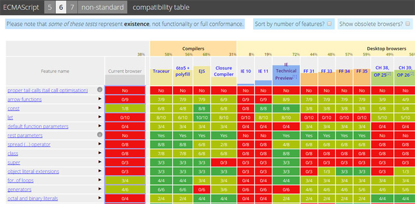Expand the class row disclosure triangle
415x204 pixels.
[x=100, y=153]
